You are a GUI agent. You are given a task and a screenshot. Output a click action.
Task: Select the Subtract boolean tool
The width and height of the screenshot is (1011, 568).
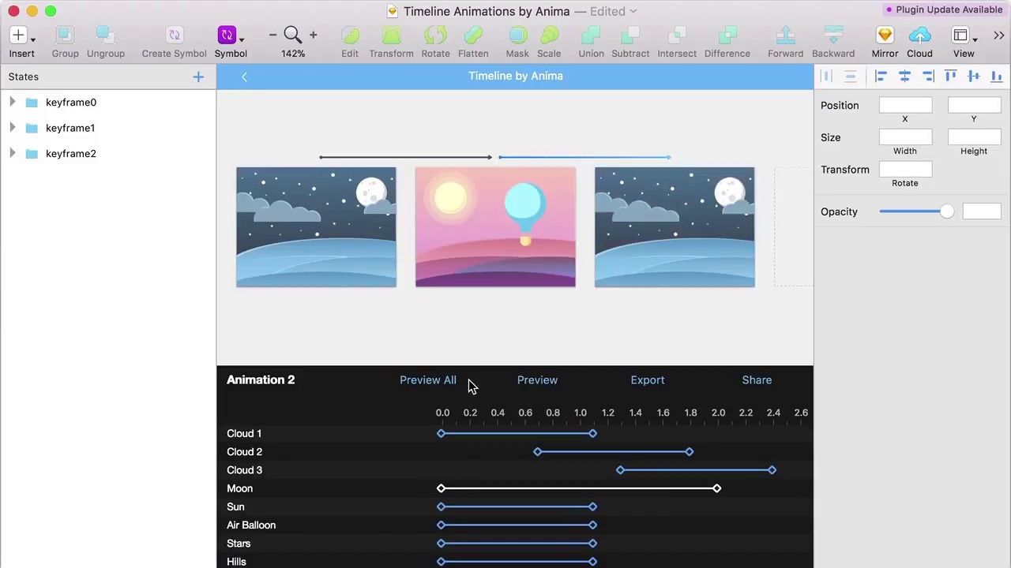point(630,35)
